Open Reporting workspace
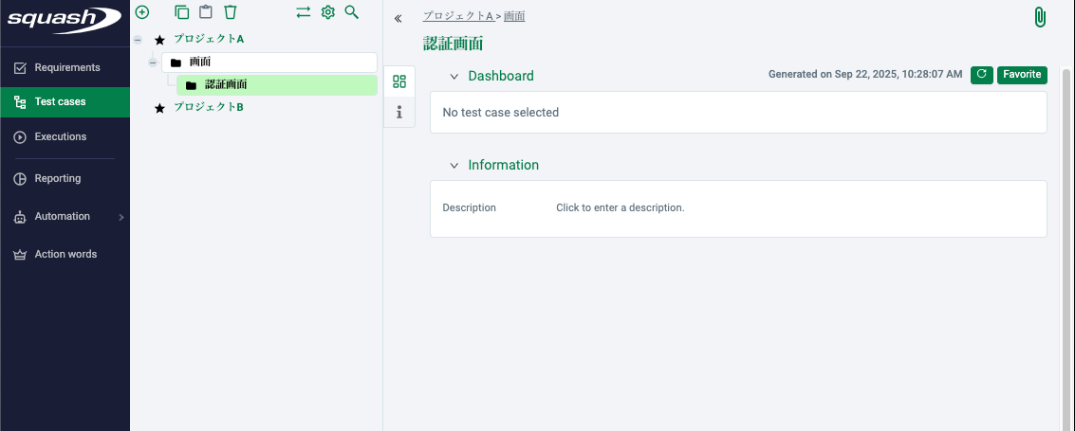Screen dimensions: 1075x431 65,178
